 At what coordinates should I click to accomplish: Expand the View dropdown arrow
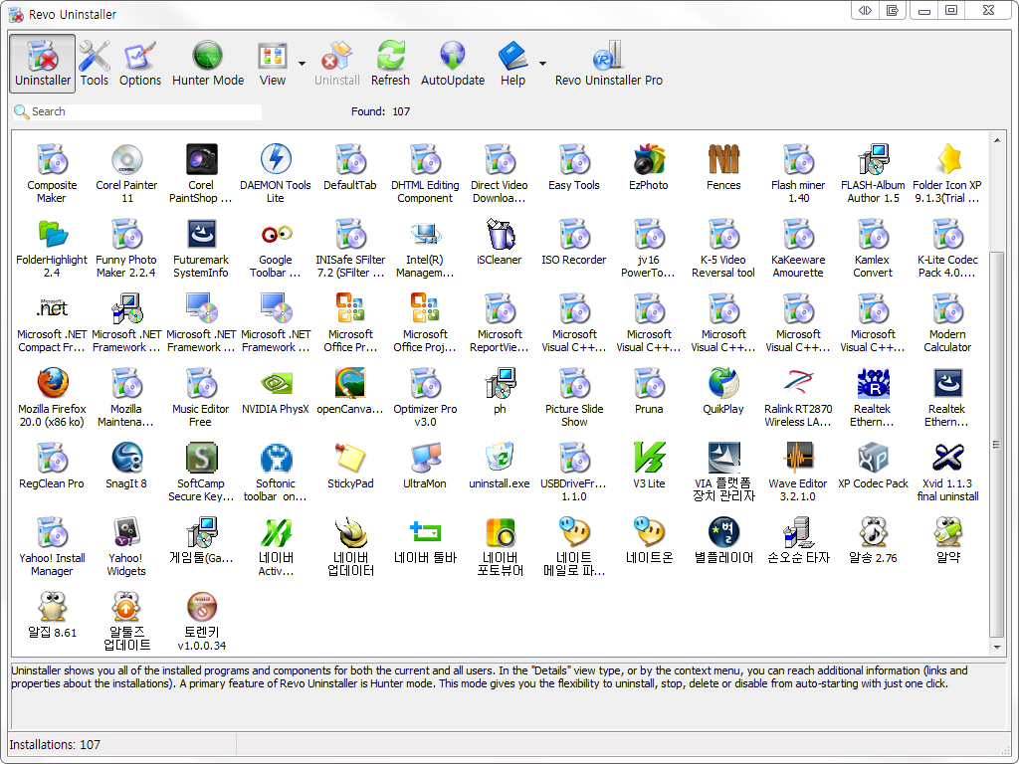[x=300, y=64]
